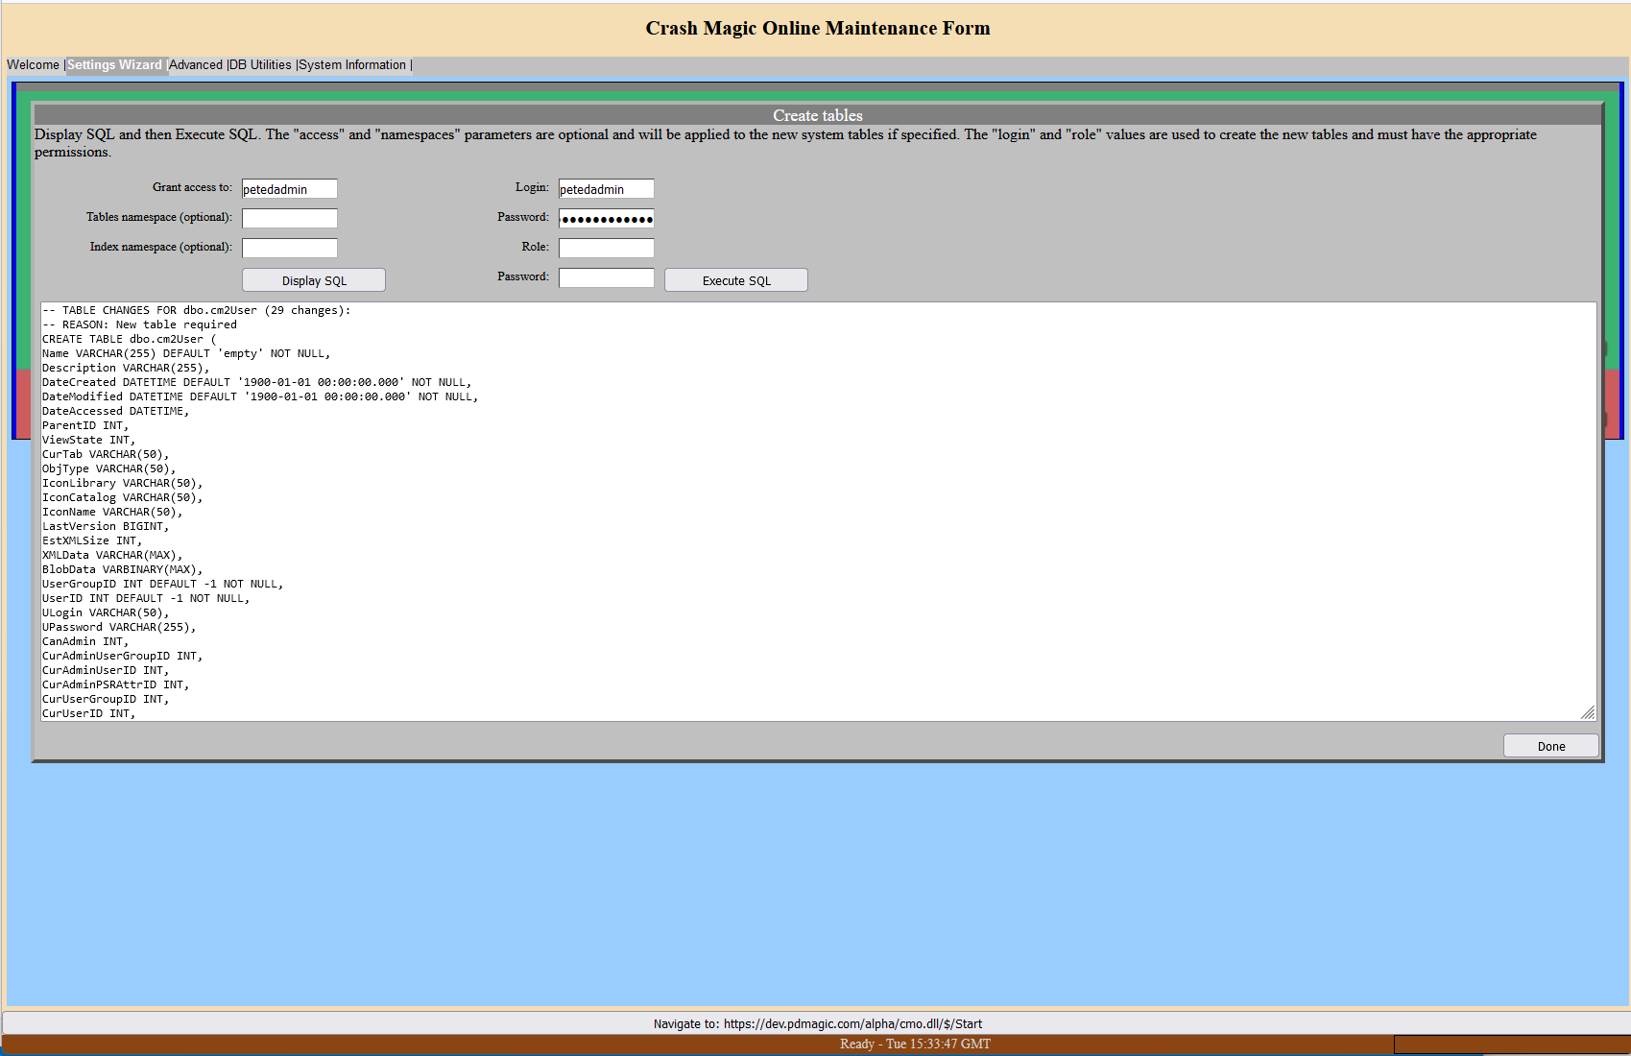Click the filled Password field under Login
Screen dimensions: 1631x1056
(x=607, y=219)
